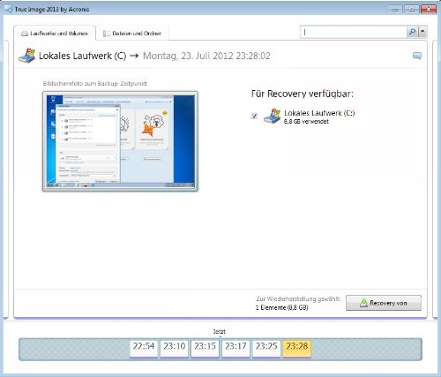Select the 23:10 backup version
The image size is (441, 377).
(175, 349)
